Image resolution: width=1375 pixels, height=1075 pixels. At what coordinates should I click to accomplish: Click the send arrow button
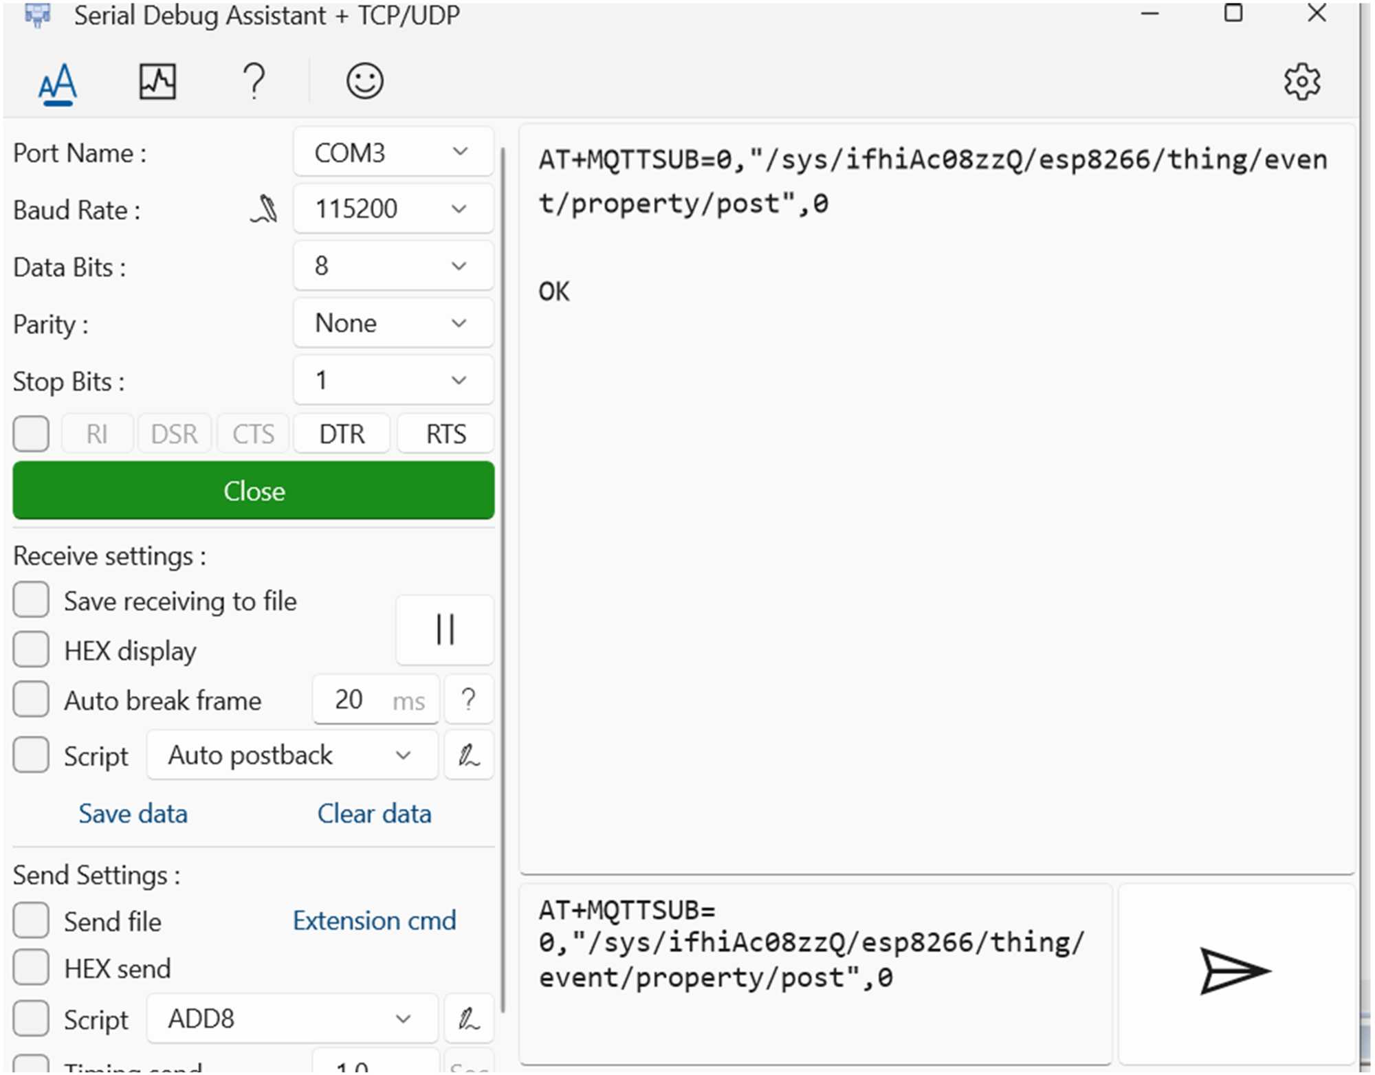click(1235, 971)
